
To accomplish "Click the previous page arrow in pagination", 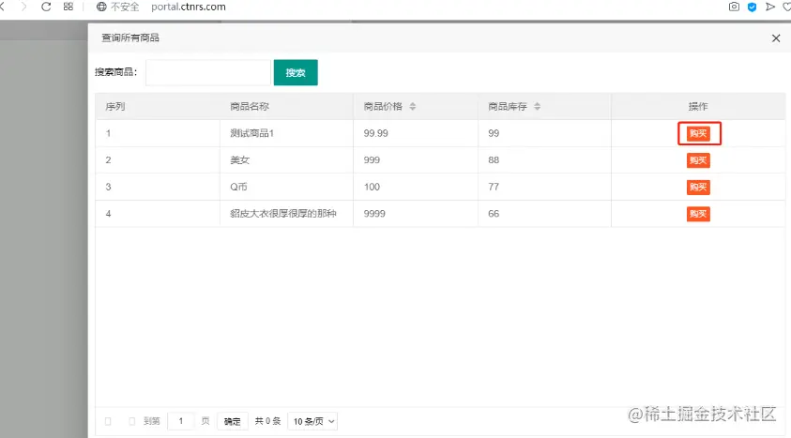I will pyautogui.click(x=108, y=421).
